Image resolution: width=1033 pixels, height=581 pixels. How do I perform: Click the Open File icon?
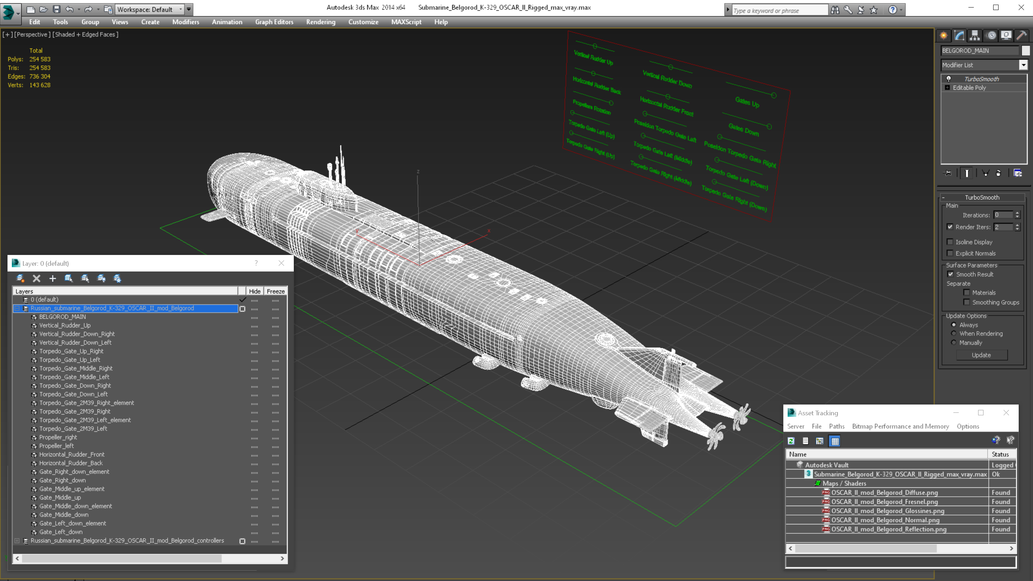pos(43,9)
